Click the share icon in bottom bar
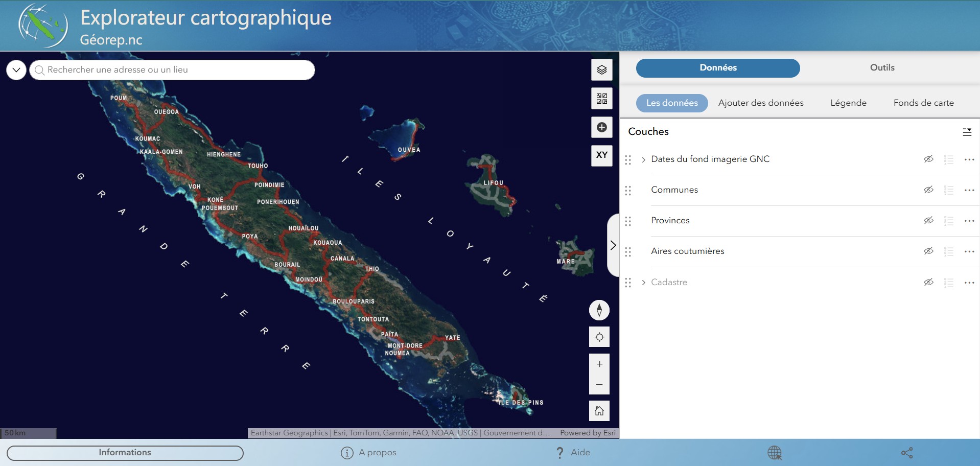The width and height of the screenshot is (980, 466). click(907, 453)
